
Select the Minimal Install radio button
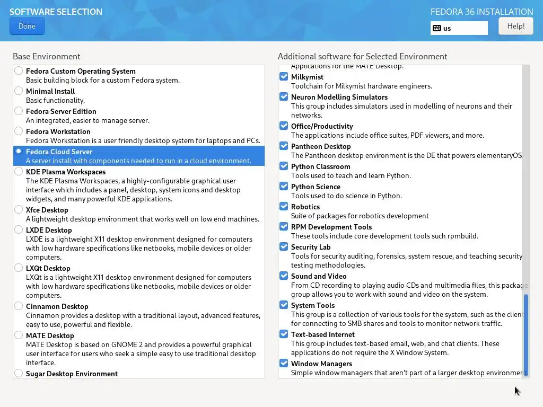point(19,91)
